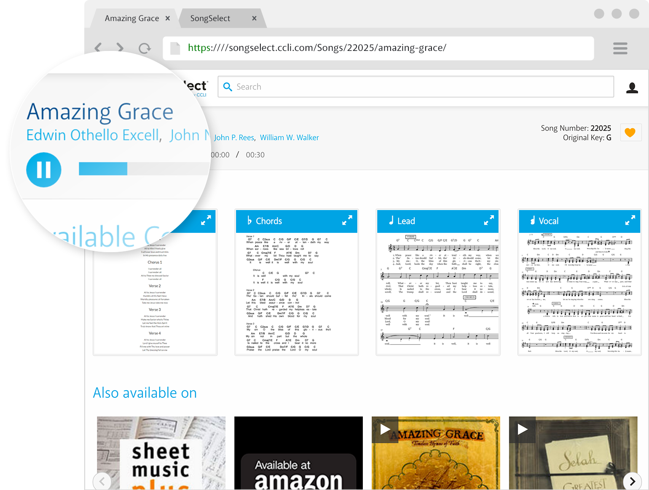Image resolution: width=649 pixels, height=490 pixels.
Task: Expand the lyrics sheet preview
Action: click(206, 221)
